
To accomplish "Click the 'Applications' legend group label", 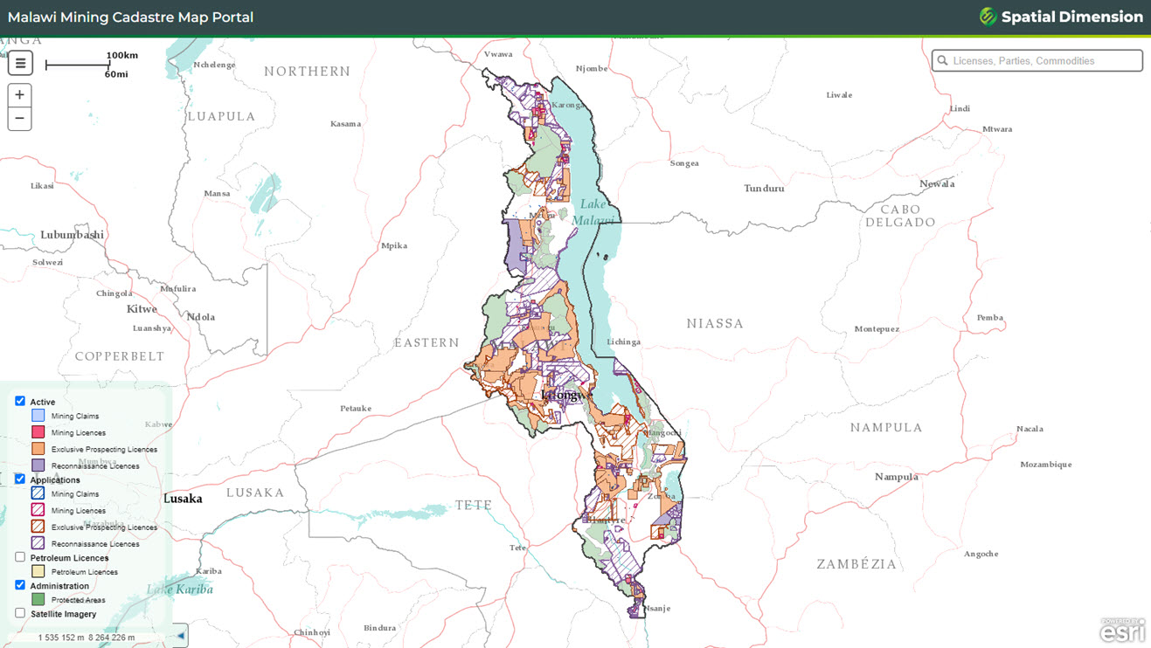I will pyautogui.click(x=55, y=479).
